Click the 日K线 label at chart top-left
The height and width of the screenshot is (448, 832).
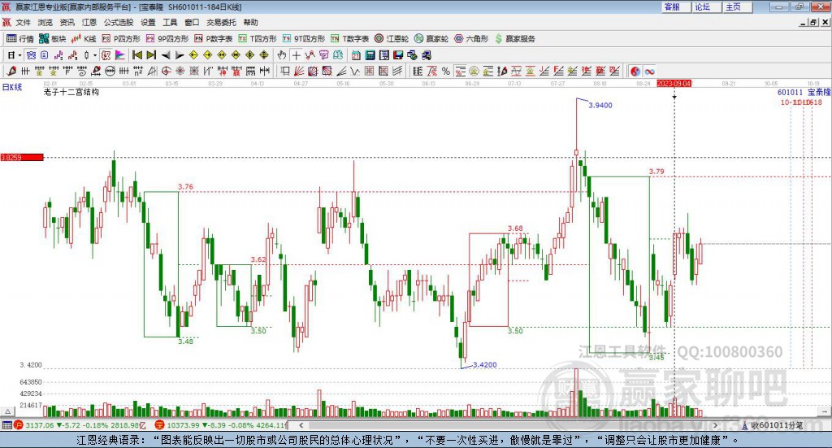coord(11,87)
